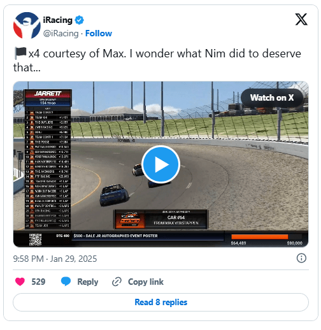Like the tweet with heart icon

click(20, 282)
